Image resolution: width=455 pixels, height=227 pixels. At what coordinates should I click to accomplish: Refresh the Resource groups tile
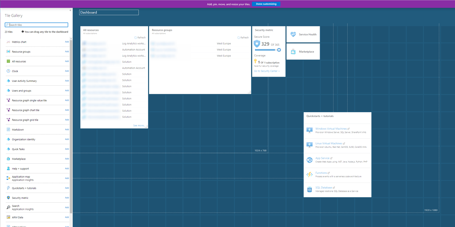coord(243,37)
